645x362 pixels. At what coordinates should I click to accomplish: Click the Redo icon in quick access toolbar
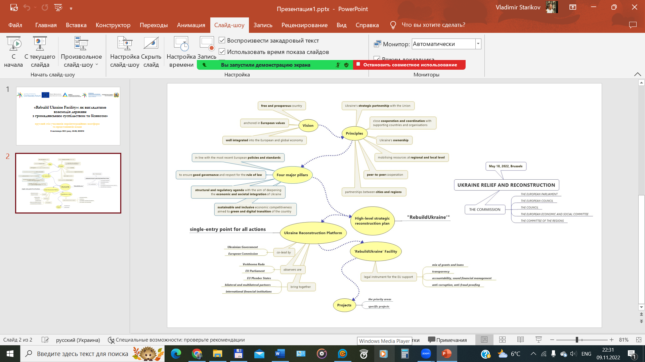pos(45,7)
